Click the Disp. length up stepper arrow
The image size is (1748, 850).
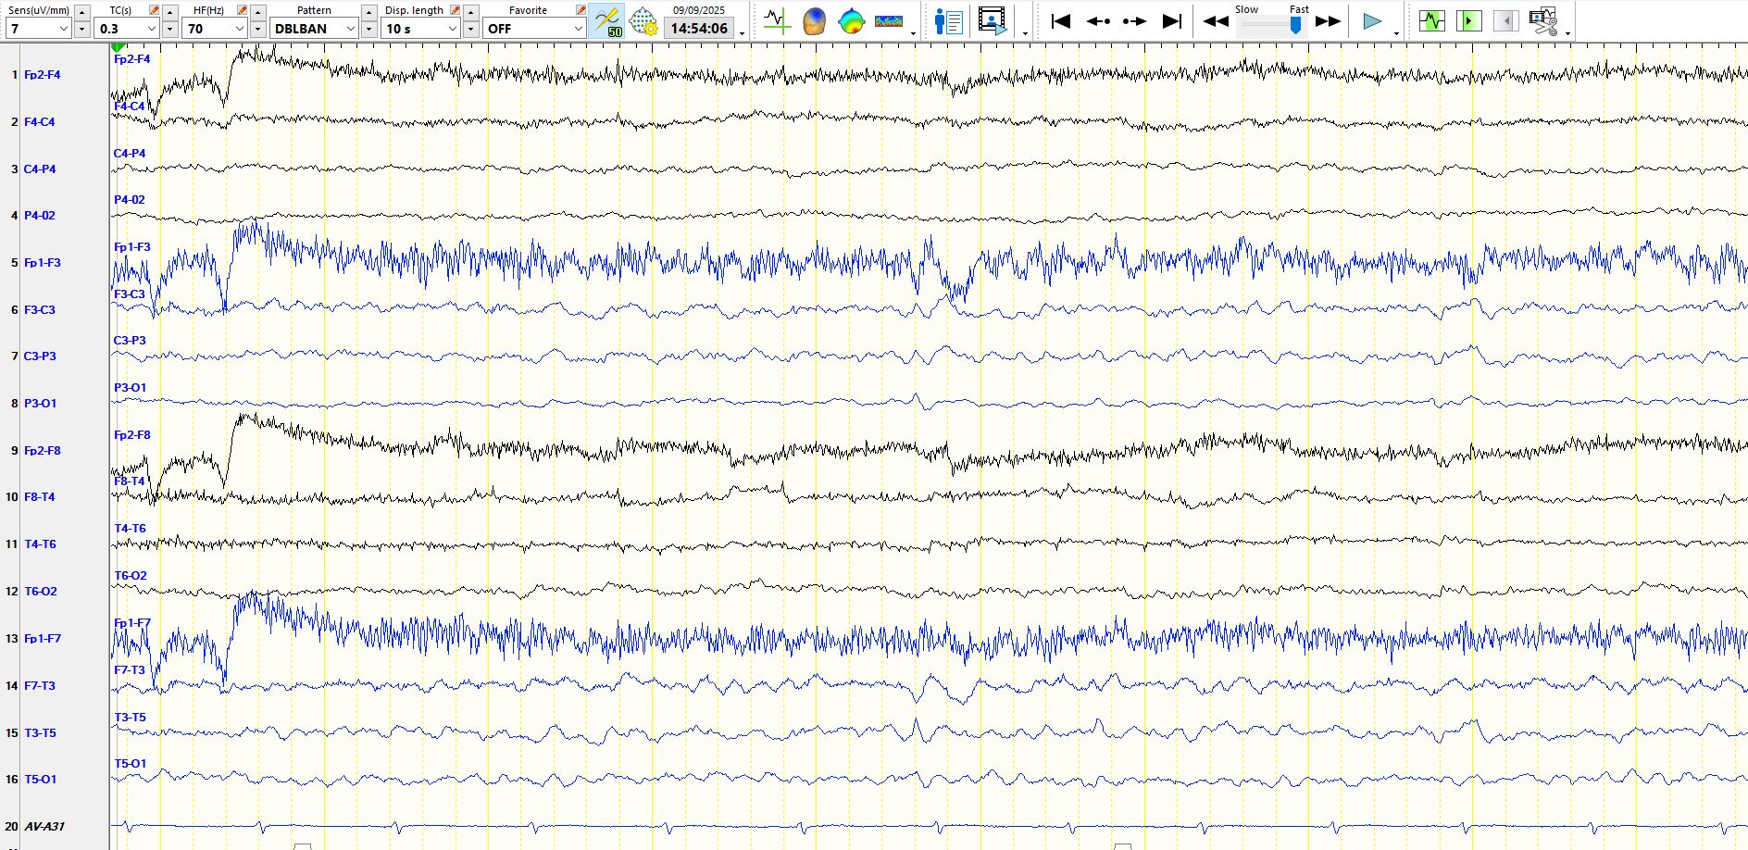point(471,12)
